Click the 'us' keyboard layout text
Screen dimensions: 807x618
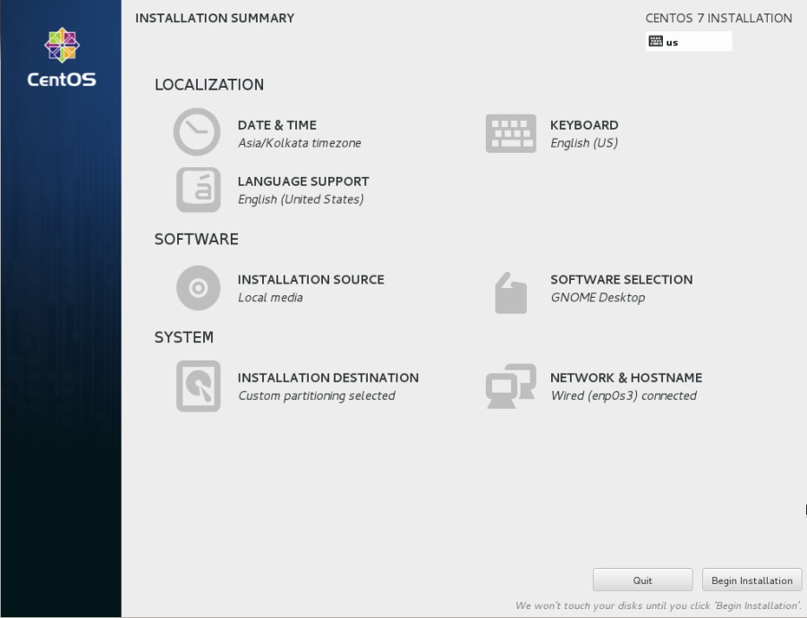click(x=672, y=43)
